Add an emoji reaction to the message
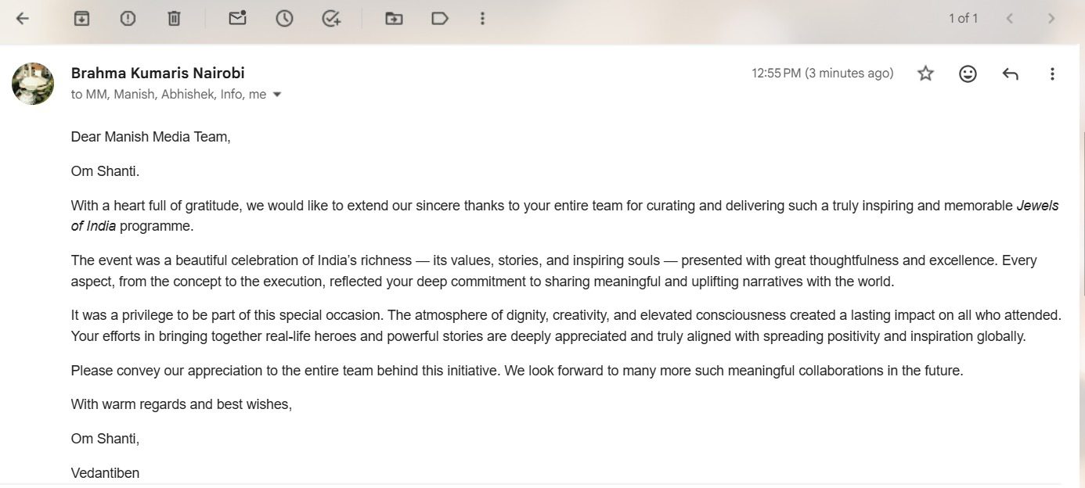 [x=968, y=74]
